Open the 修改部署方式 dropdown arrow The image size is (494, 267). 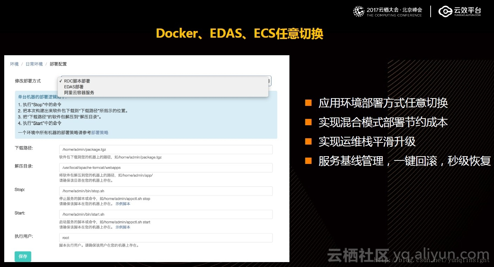(x=270, y=81)
